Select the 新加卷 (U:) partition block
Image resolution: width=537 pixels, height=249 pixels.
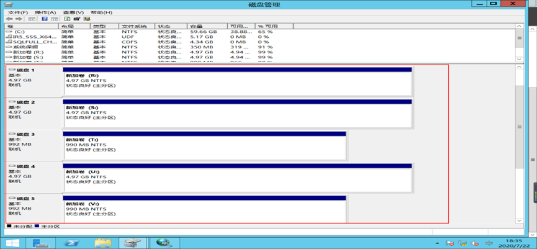[x=237, y=178]
